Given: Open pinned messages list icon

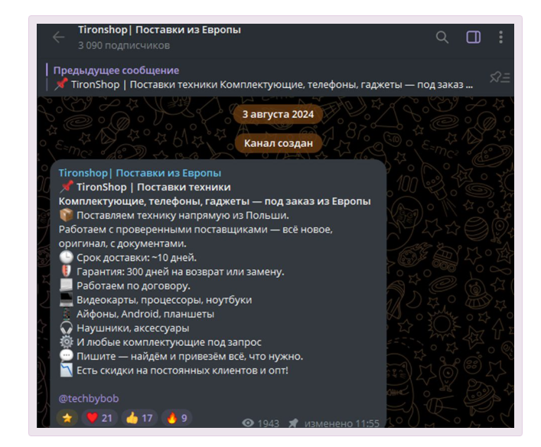Looking at the screenshot, I should (x=500, y=77).
